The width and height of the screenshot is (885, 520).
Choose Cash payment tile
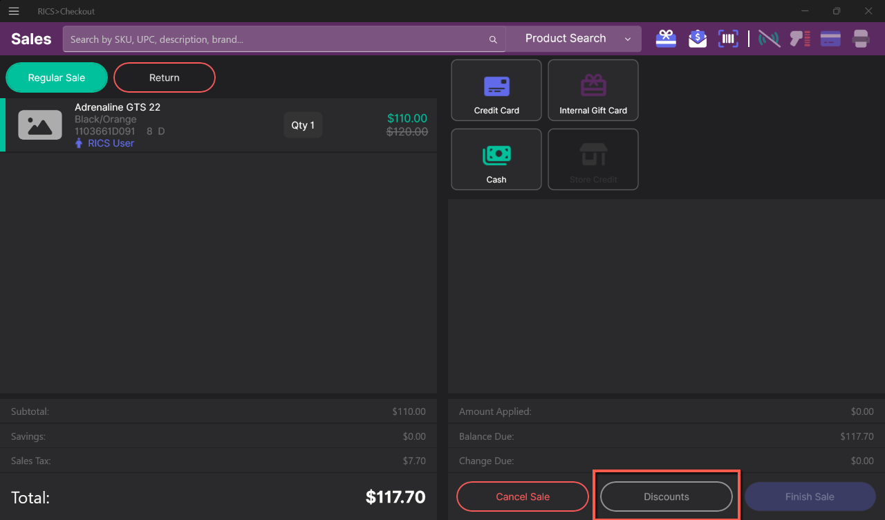tap(496, 159)
